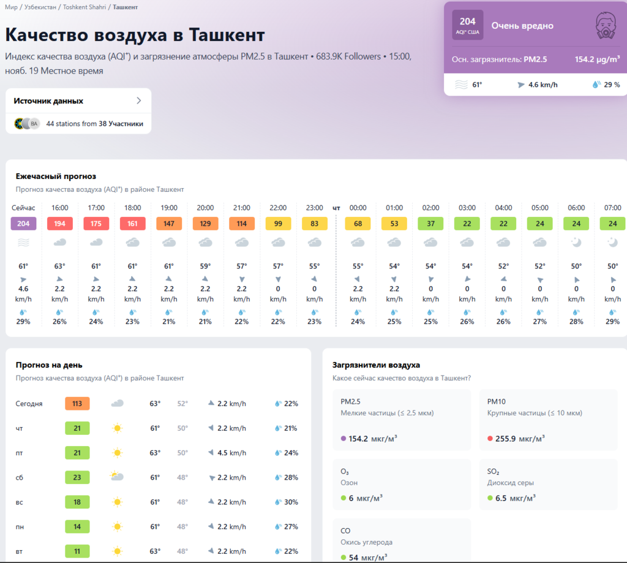The width and height of the screenshot is (627, 563).
Task: Expand the Источник данных panel via its chevron
Action: click(139, 101)
